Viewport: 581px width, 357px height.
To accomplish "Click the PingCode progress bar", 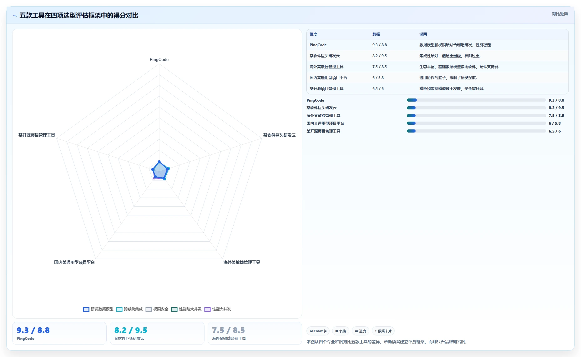I will pos(476,100).
